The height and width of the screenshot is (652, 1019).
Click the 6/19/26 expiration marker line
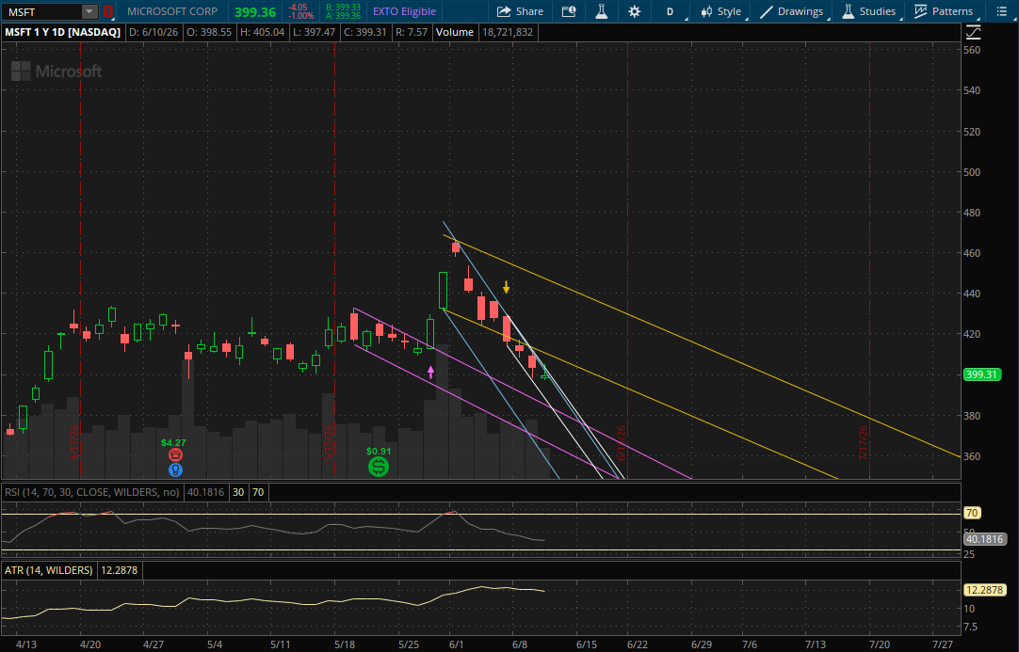pos(626,260)
